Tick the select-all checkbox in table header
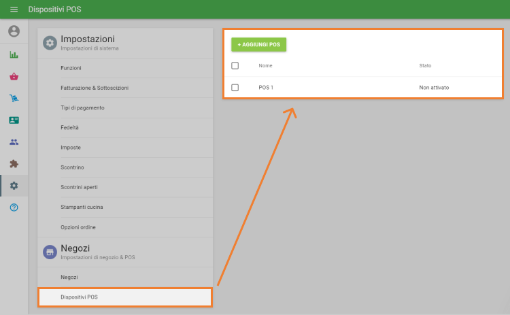Image resolution: width=510 pixels, height=315 pixels. [x=235, y=65]
